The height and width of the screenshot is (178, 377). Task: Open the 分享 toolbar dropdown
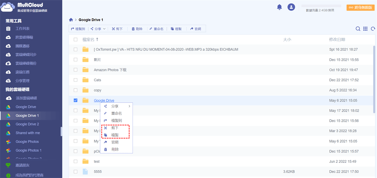tap(98, 29)
